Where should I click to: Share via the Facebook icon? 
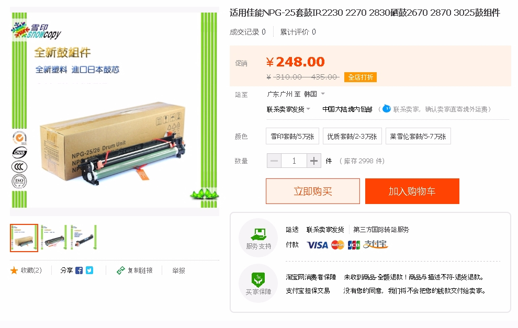[x=79, y=270]
